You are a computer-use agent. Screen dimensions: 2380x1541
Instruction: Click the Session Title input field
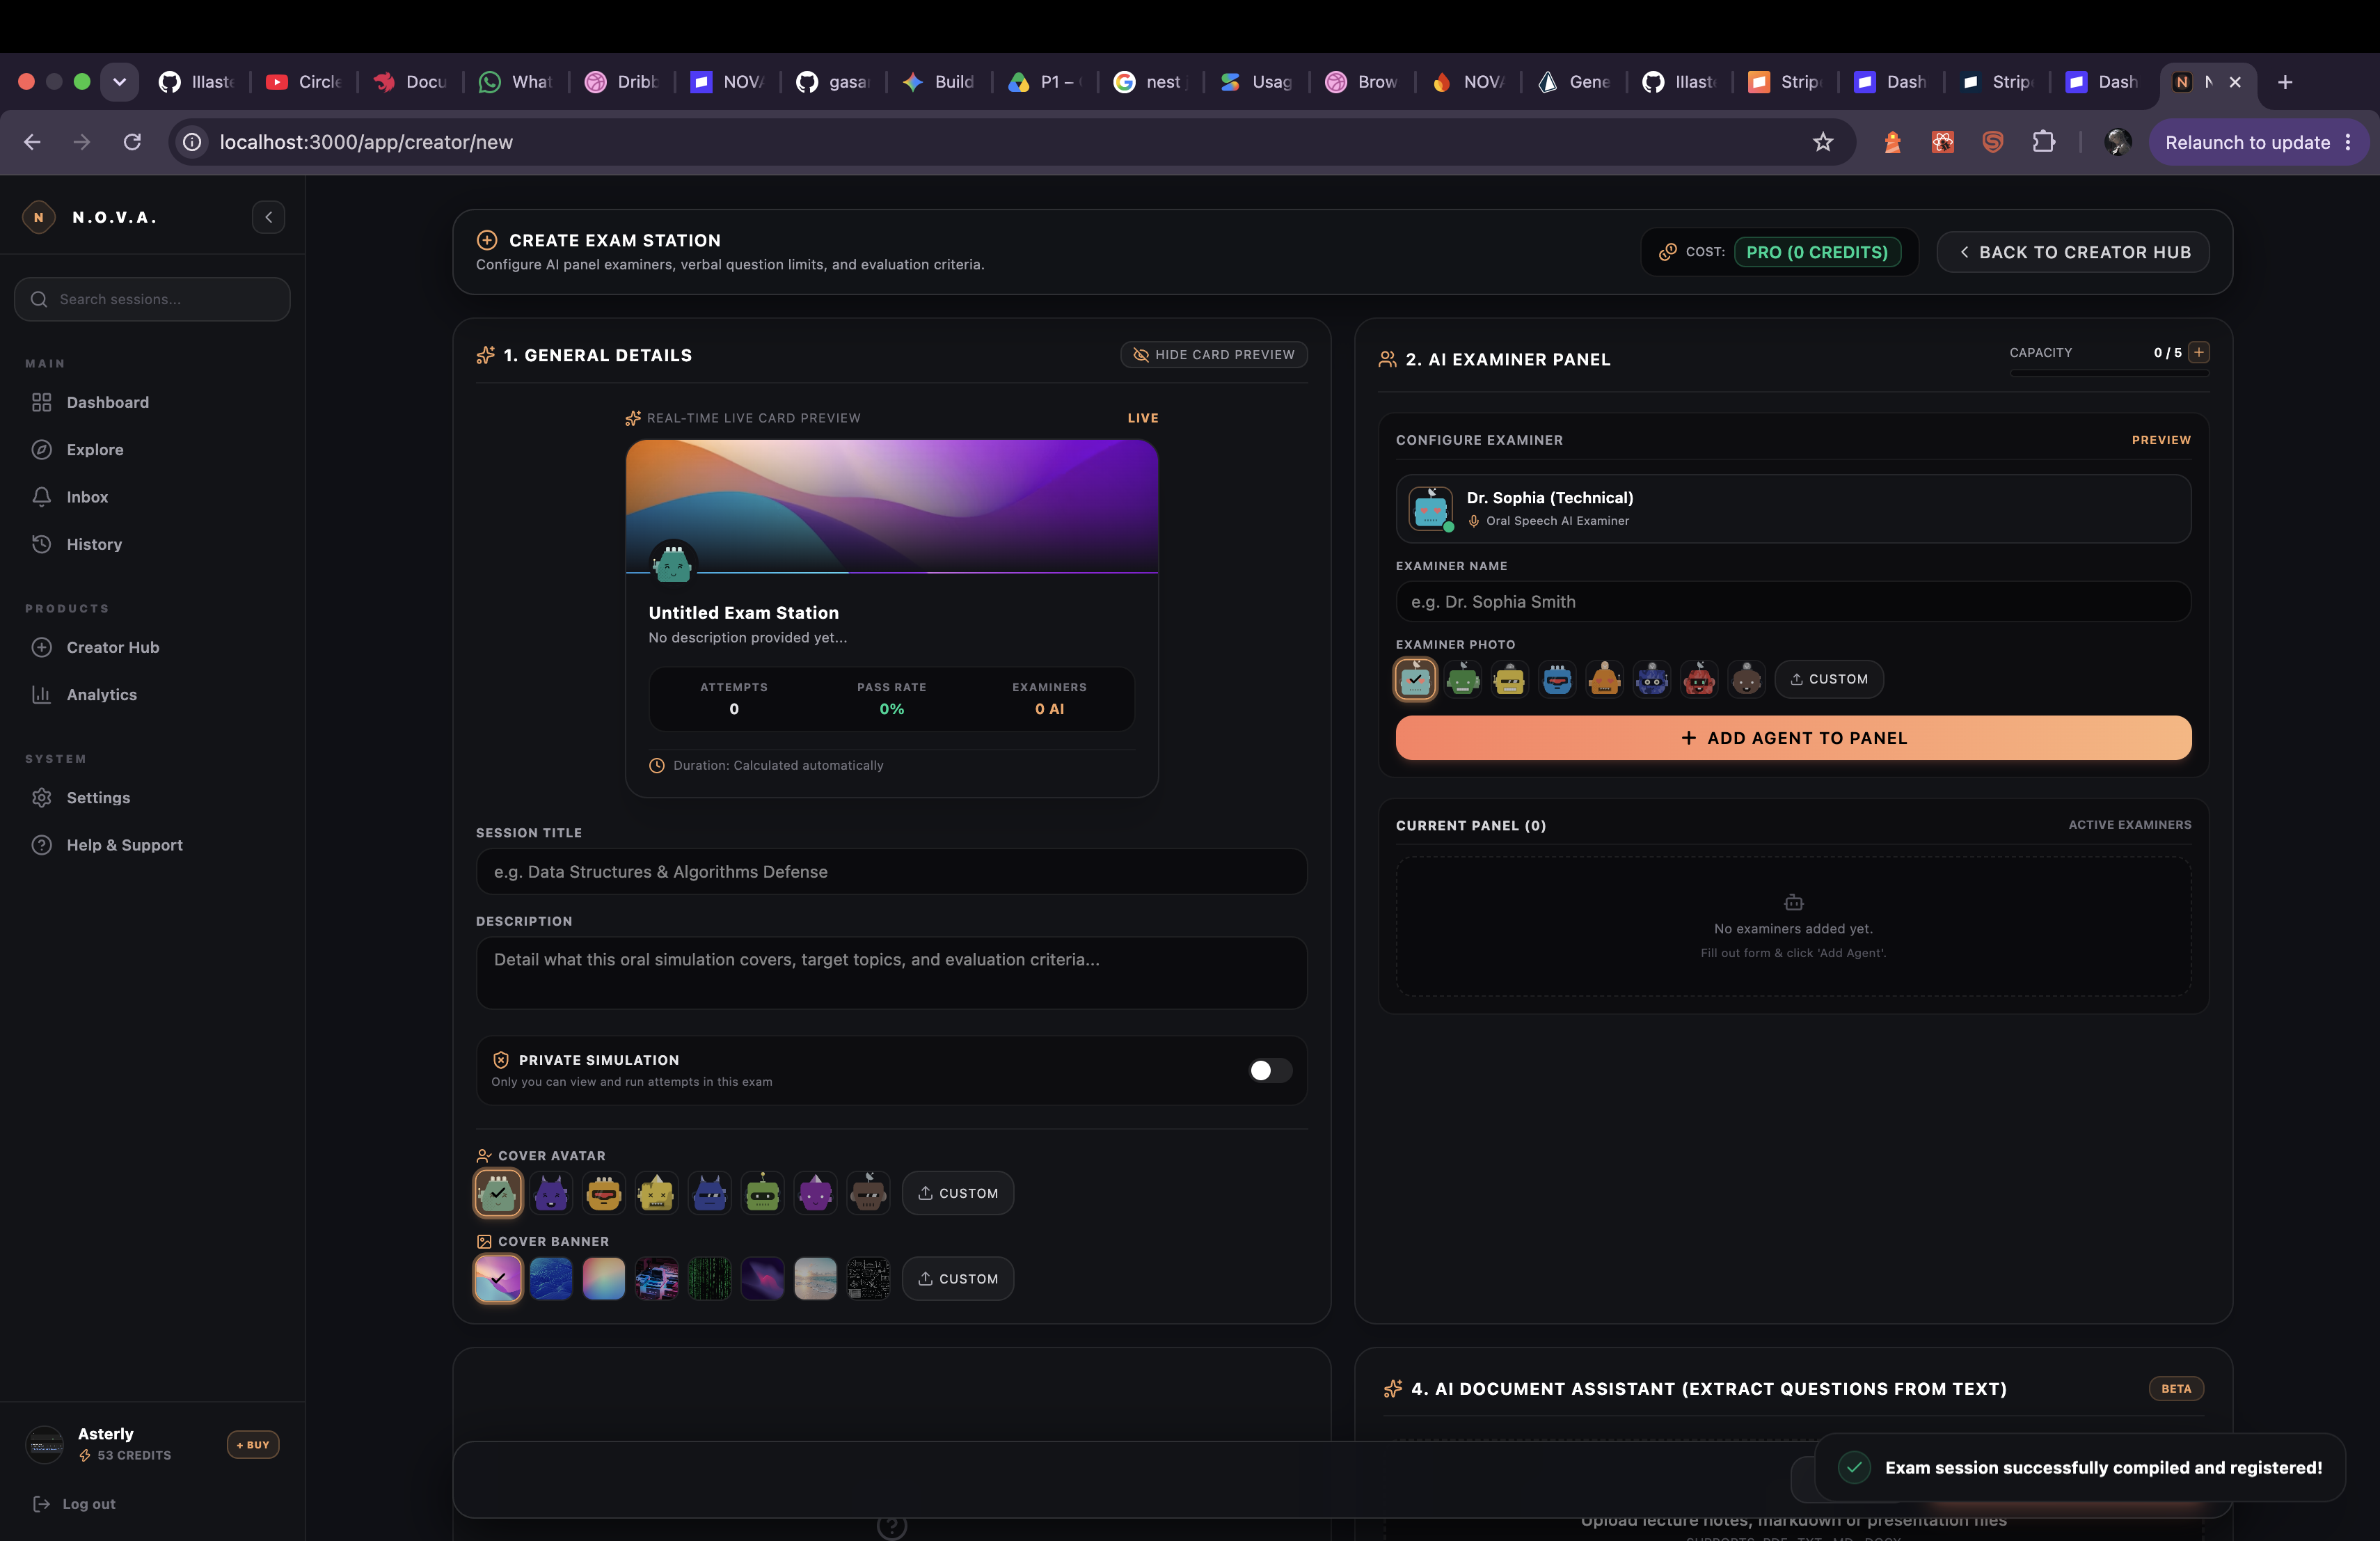(892, 872)
